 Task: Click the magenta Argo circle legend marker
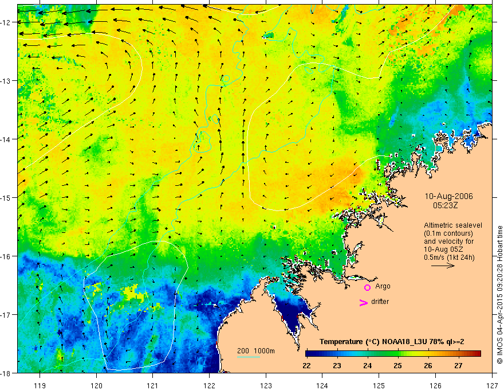pos(367,287)
